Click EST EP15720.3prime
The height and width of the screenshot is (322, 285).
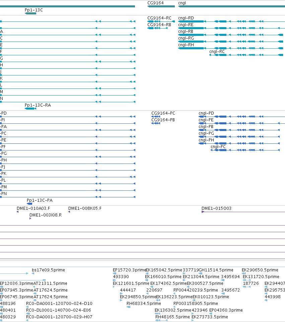(x=129, y=270)
